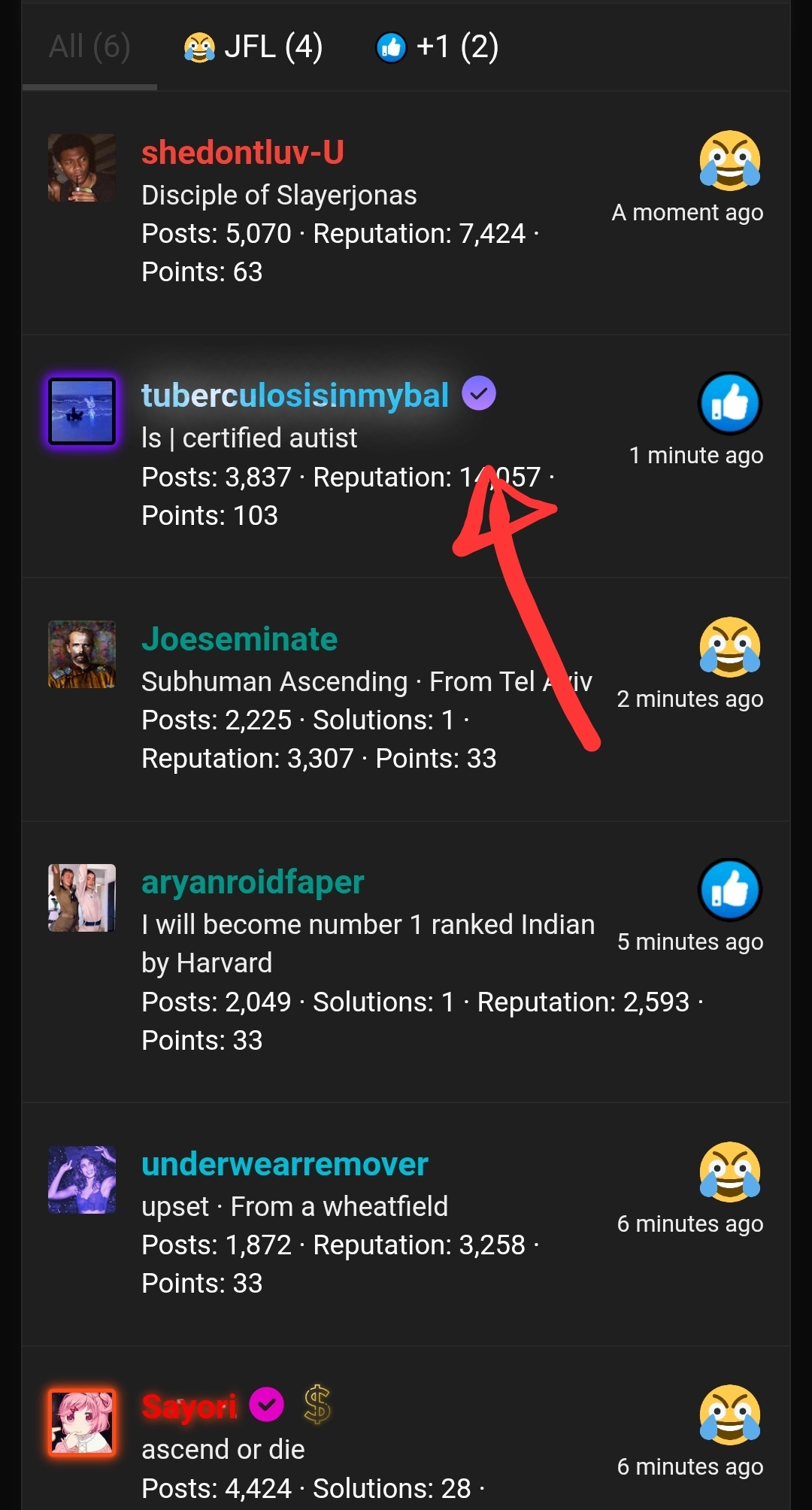Click the thumbs-up reaction next to aryanroidfaper
This screenshot has height=1510, width=812.
(729, 889)
